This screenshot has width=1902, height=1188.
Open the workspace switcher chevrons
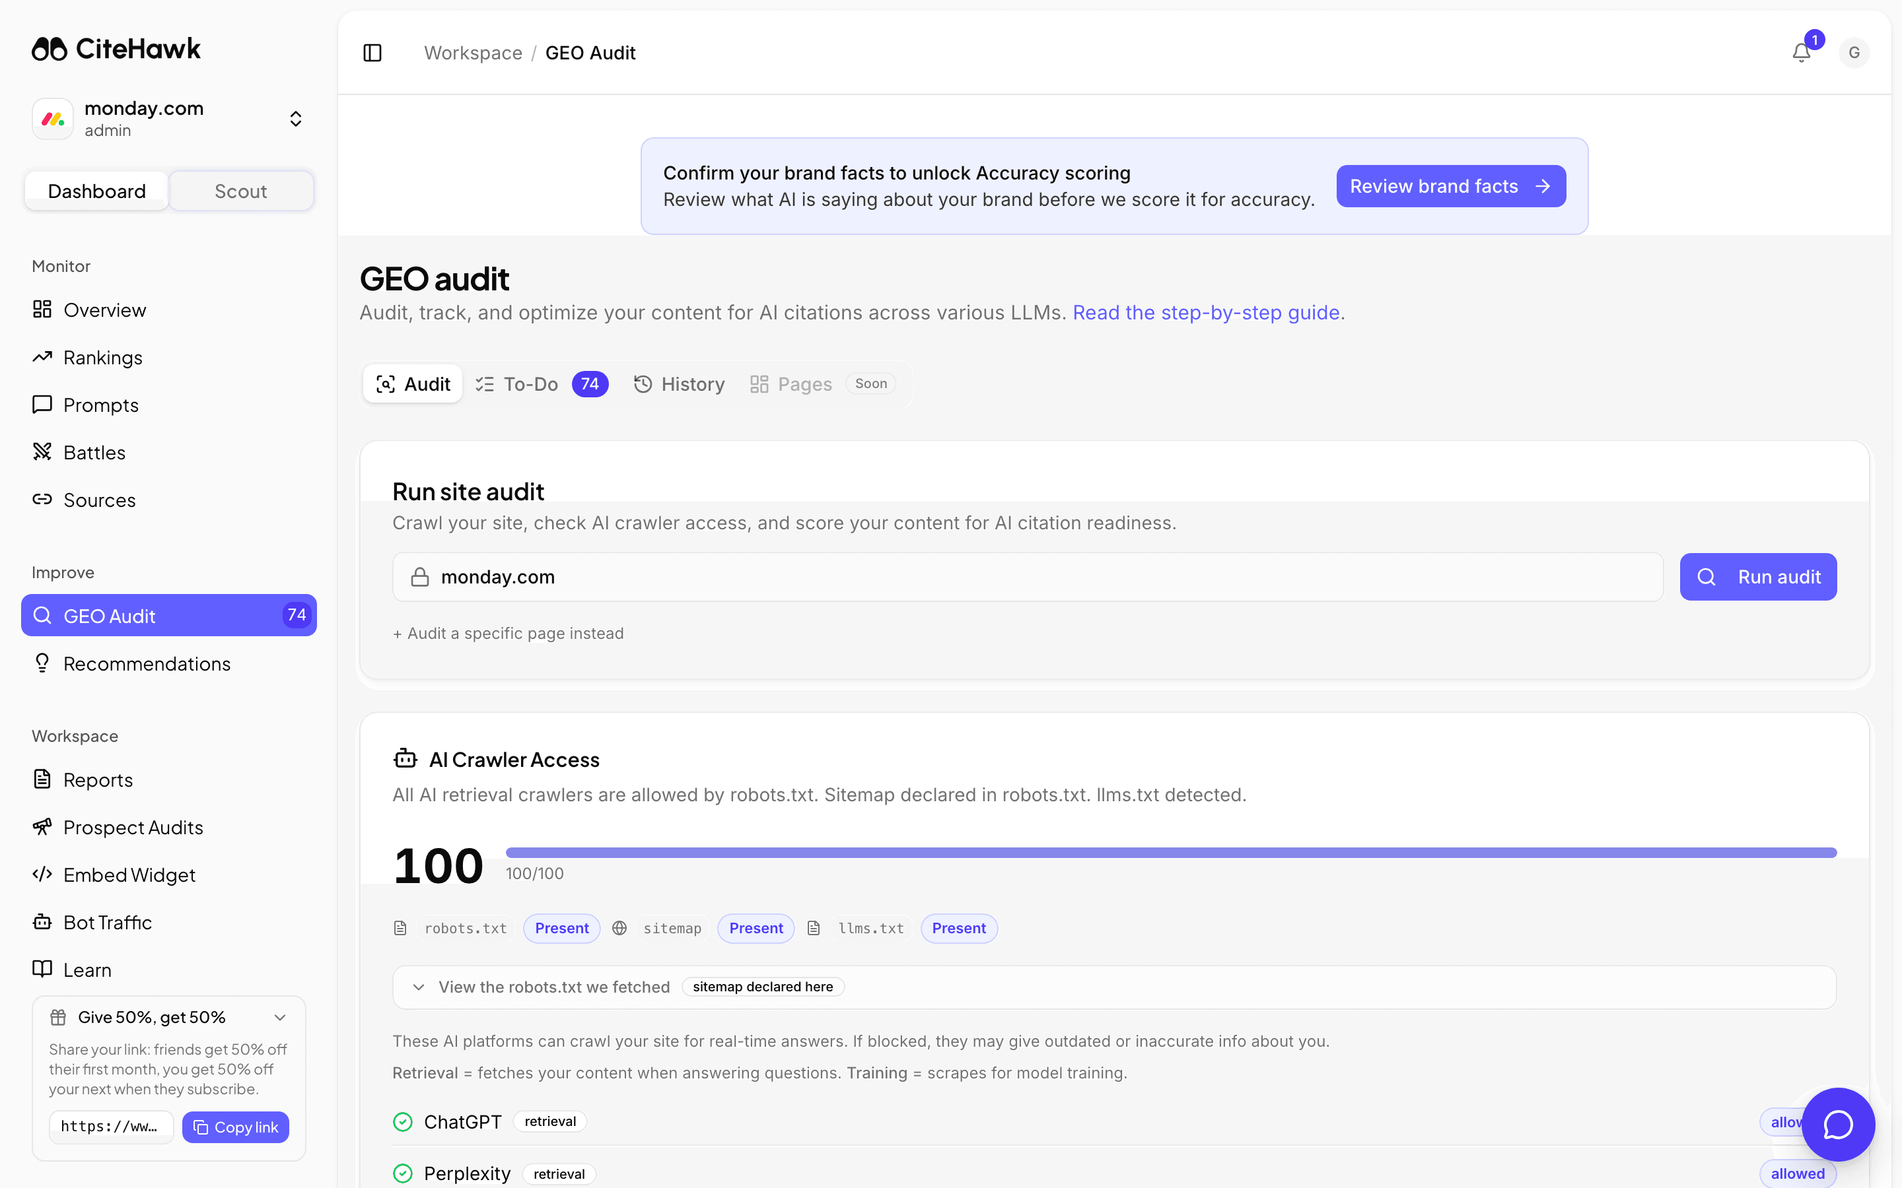click(295, 119)
